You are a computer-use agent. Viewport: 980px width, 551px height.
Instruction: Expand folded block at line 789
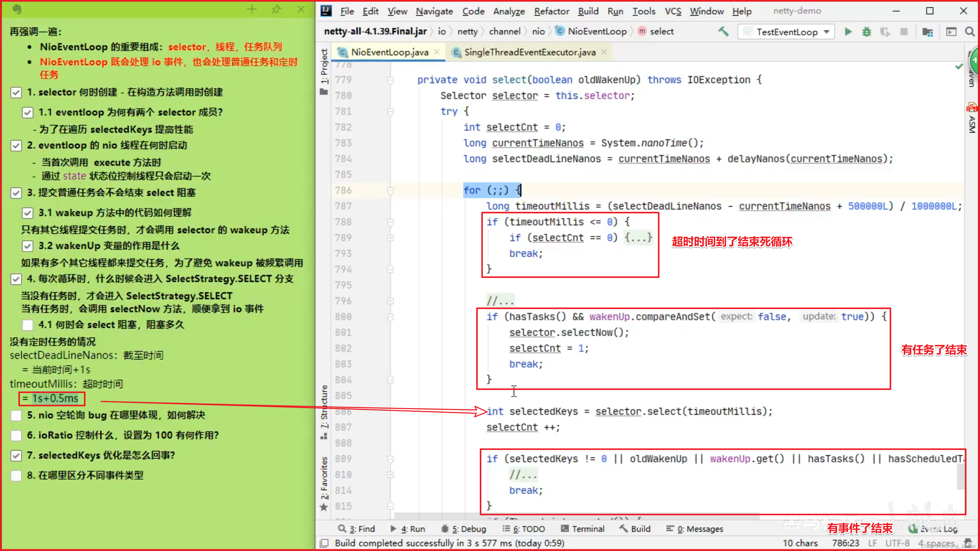point(390,238)
